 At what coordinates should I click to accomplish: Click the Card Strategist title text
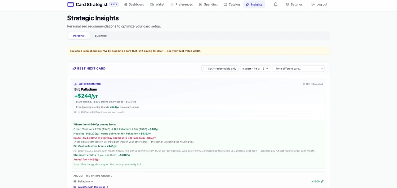point(91,4)
